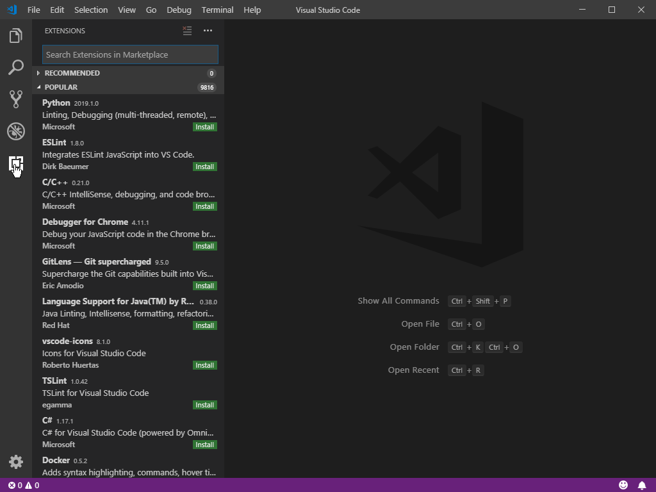Click the EXTENSIONS panel header title

click(65, 31)
